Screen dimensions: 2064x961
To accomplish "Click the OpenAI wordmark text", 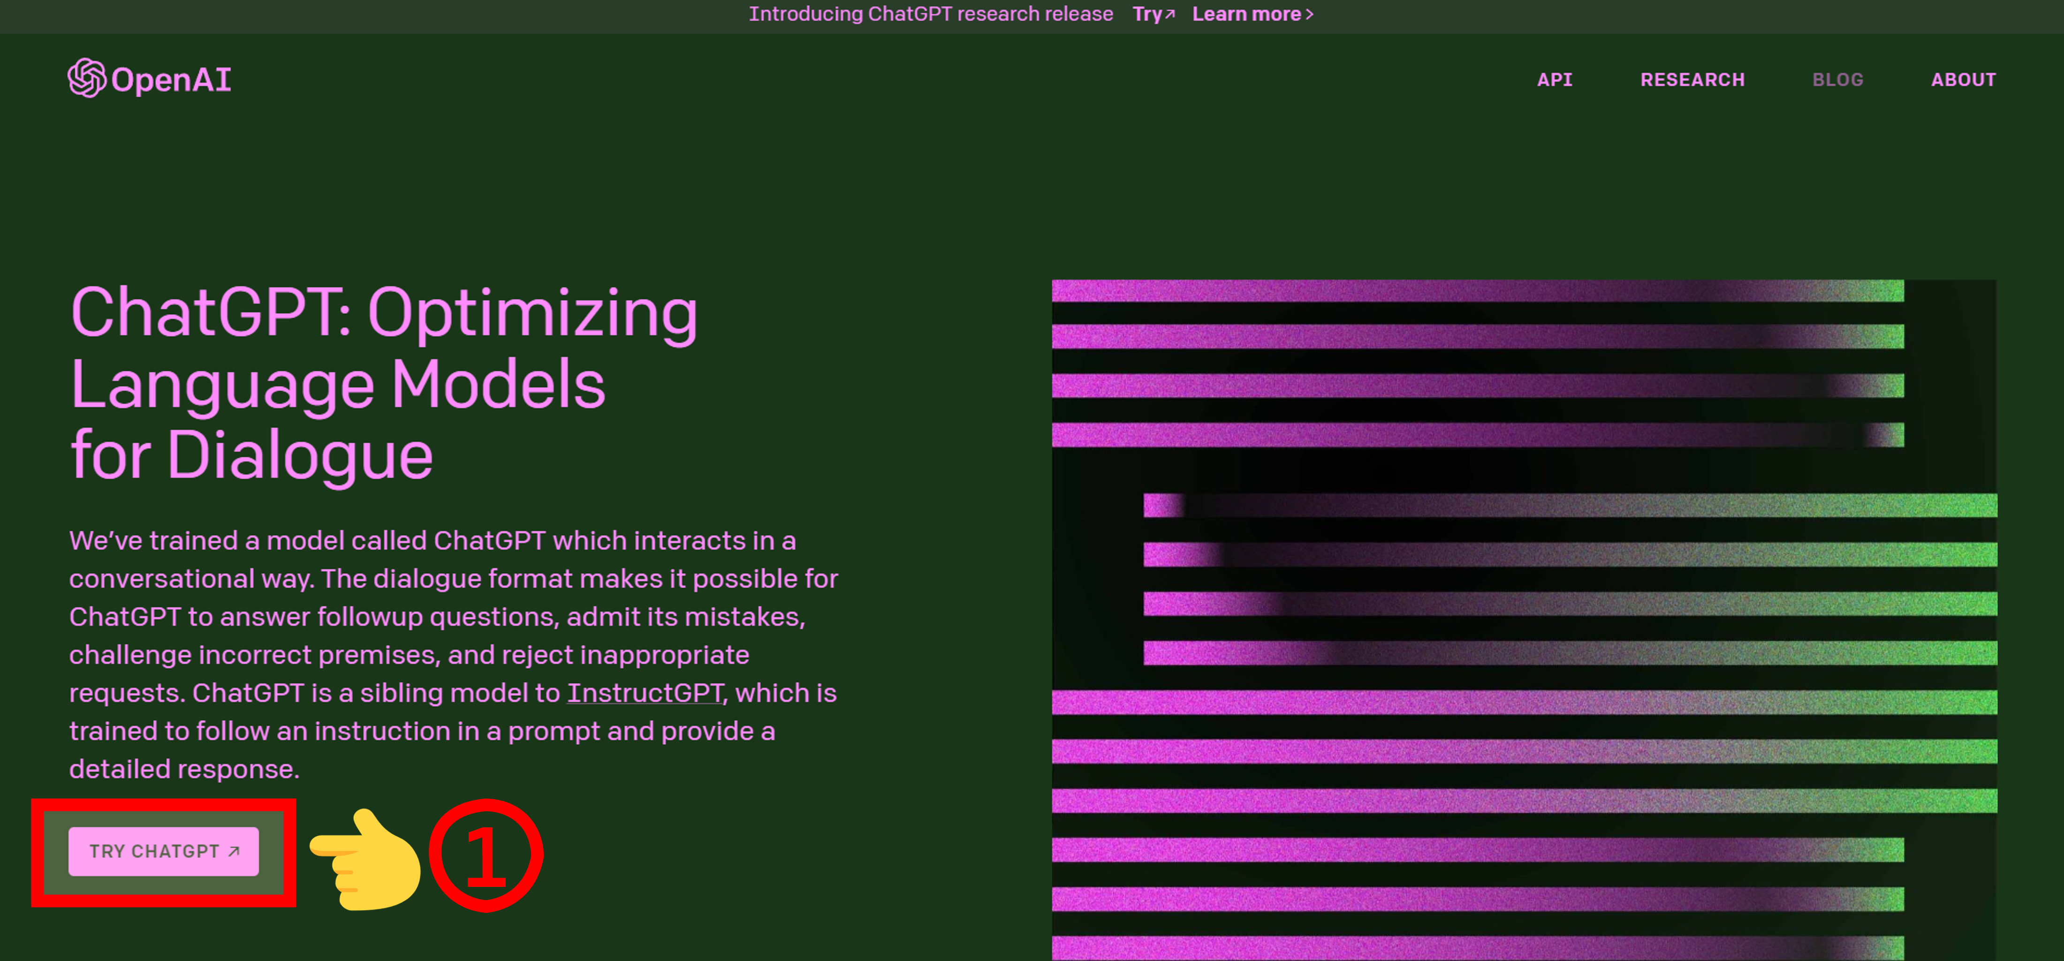I will (x=171, y=79).
